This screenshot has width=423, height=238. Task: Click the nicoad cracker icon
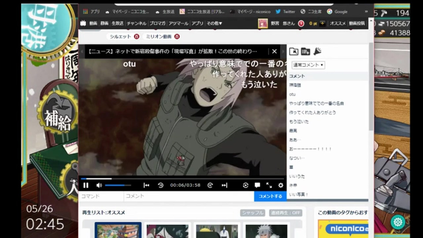pos(317,51)
